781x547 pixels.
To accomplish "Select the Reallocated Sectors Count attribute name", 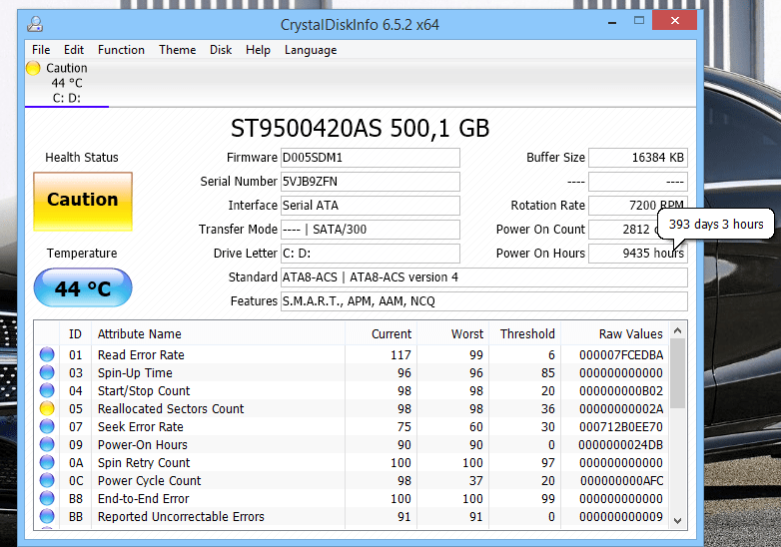I will point(171,408).
